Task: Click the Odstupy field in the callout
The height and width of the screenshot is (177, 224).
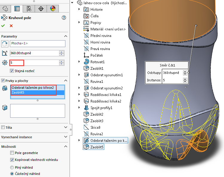Action: pos(172,73)
